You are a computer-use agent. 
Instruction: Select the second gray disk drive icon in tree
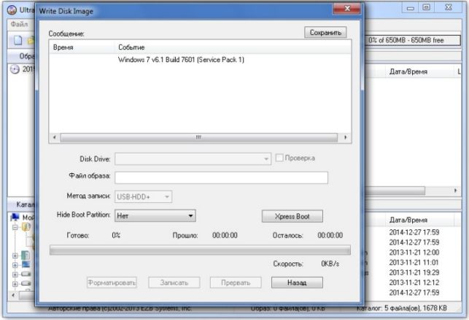pyautogui.click(x=26, y=283)
